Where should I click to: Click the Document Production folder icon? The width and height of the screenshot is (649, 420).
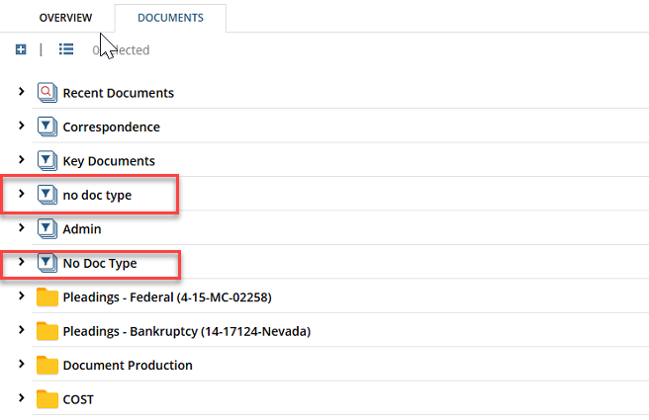coord(47,365)
